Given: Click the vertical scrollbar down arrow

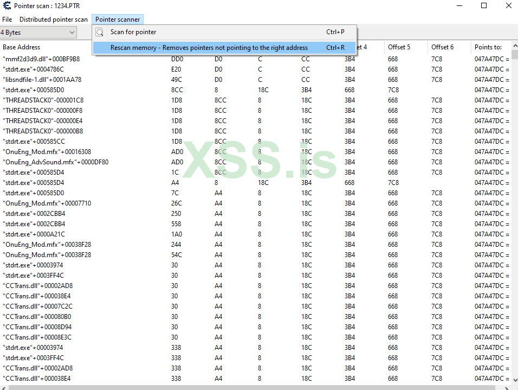Looking at the screenshot, I should point(515,380).
